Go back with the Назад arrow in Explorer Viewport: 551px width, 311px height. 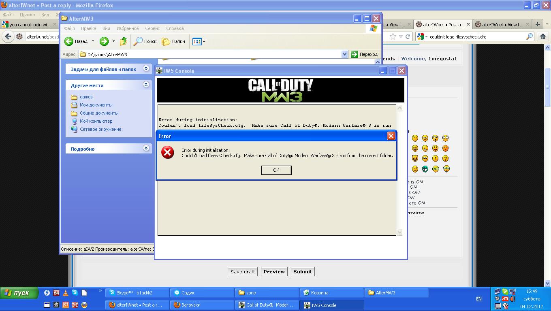(77, 41)
